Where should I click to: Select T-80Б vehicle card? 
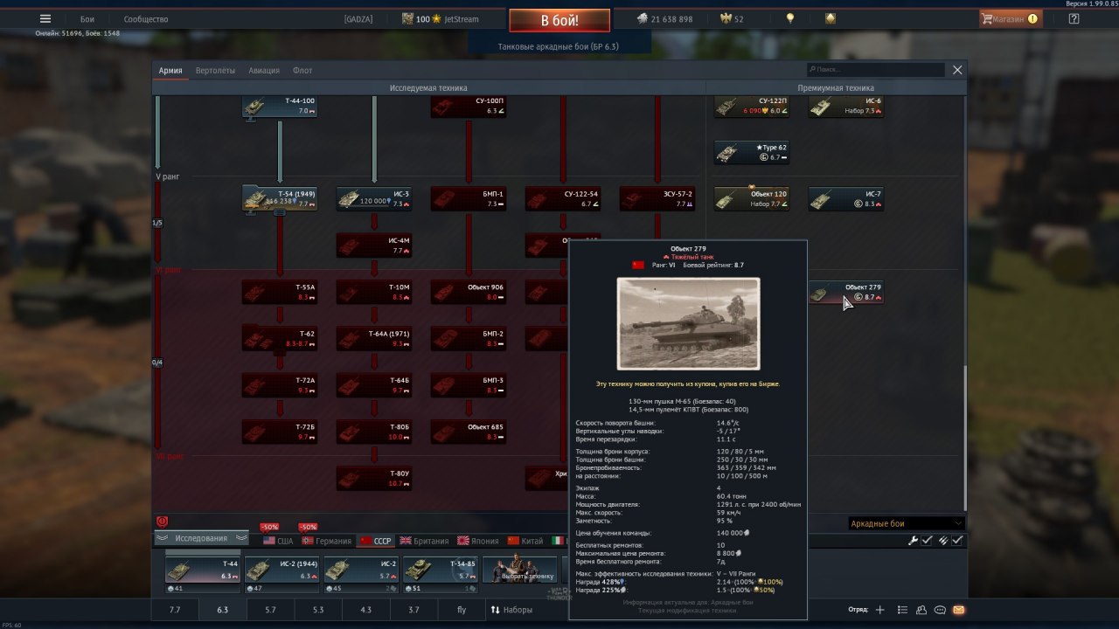pos(374,432)
